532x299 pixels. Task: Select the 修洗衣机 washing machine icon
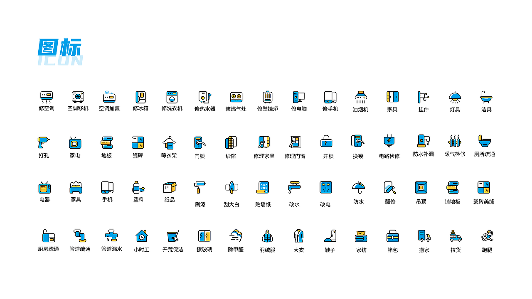coord(172,97)
